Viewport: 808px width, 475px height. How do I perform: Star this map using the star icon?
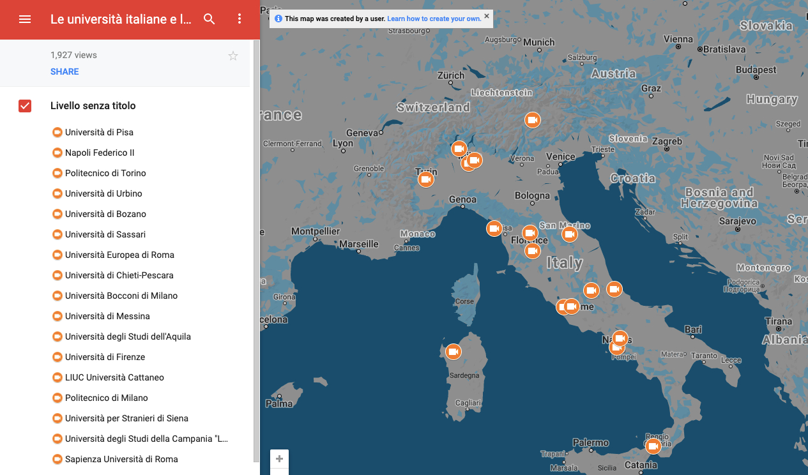[x=233, y=56]
